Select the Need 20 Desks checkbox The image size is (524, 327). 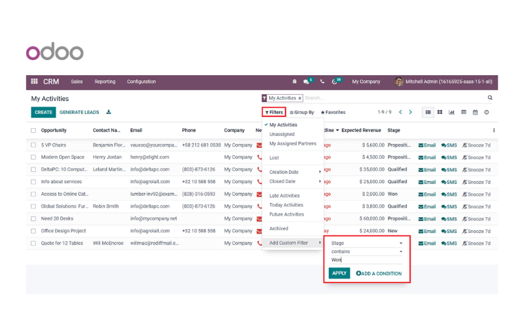[x=33, y=218]
